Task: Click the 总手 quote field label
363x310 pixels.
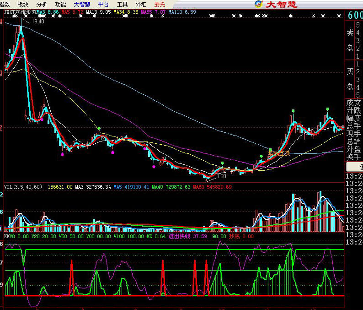Action: coord(353,126)
